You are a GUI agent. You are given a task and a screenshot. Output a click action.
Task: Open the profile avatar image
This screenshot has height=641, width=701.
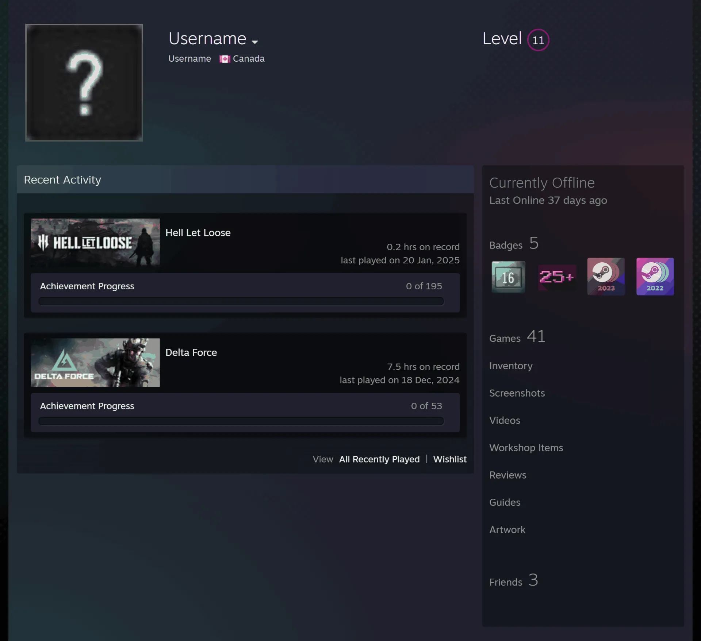click(x=84, y=82)
